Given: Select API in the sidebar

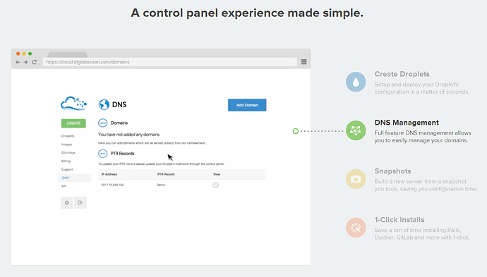Looking at the screenshot, I should pyautogui.click(x=64, y=186).
